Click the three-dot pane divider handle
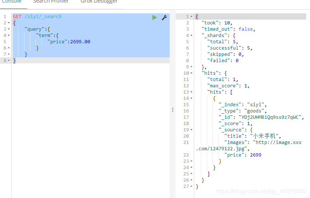The image size is (310, 198). 173,110
